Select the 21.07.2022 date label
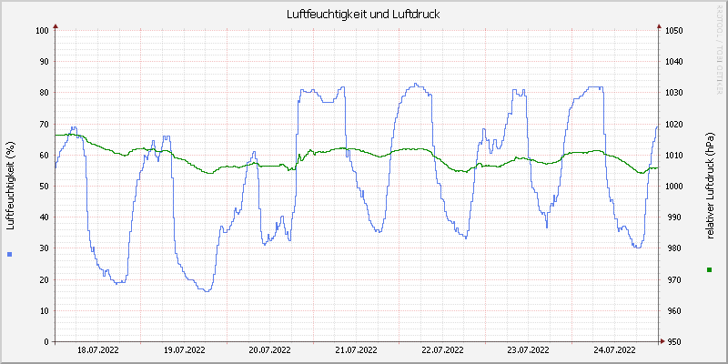The height and width of the screenshot is (364, 728). pyautogui.click(x=356, y=350)
